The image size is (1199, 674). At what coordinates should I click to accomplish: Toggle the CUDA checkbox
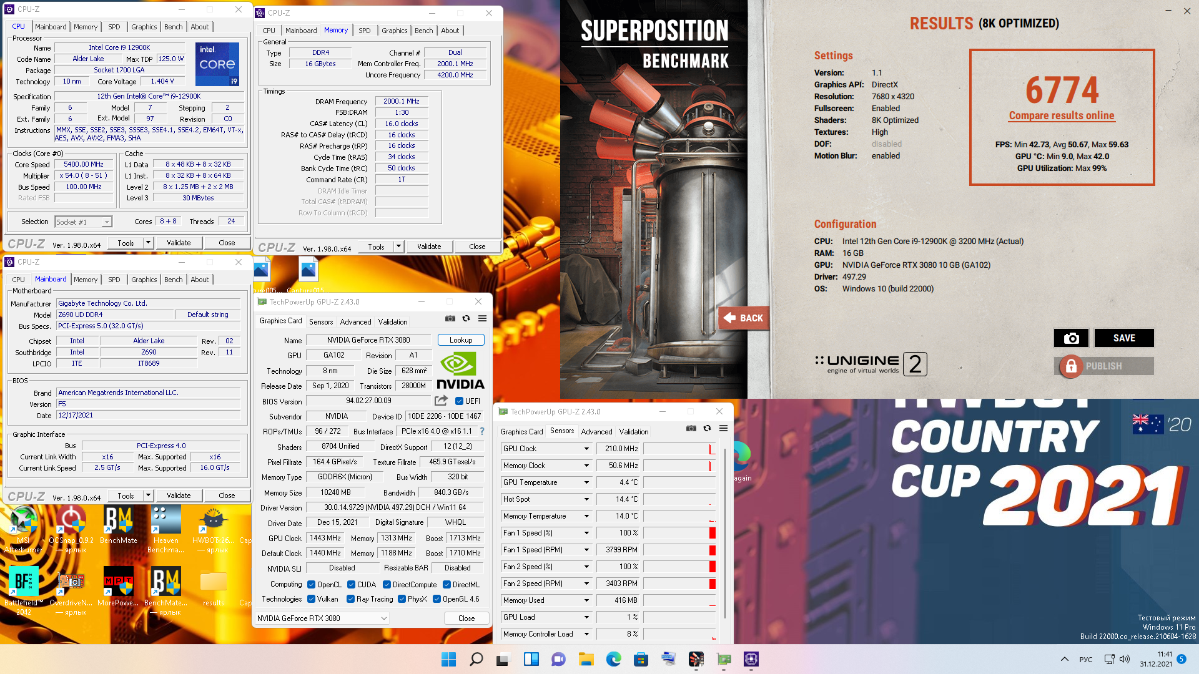[351, 585]
